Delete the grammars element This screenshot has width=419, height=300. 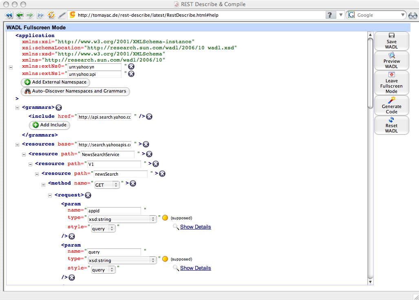[x=59, y=108]
